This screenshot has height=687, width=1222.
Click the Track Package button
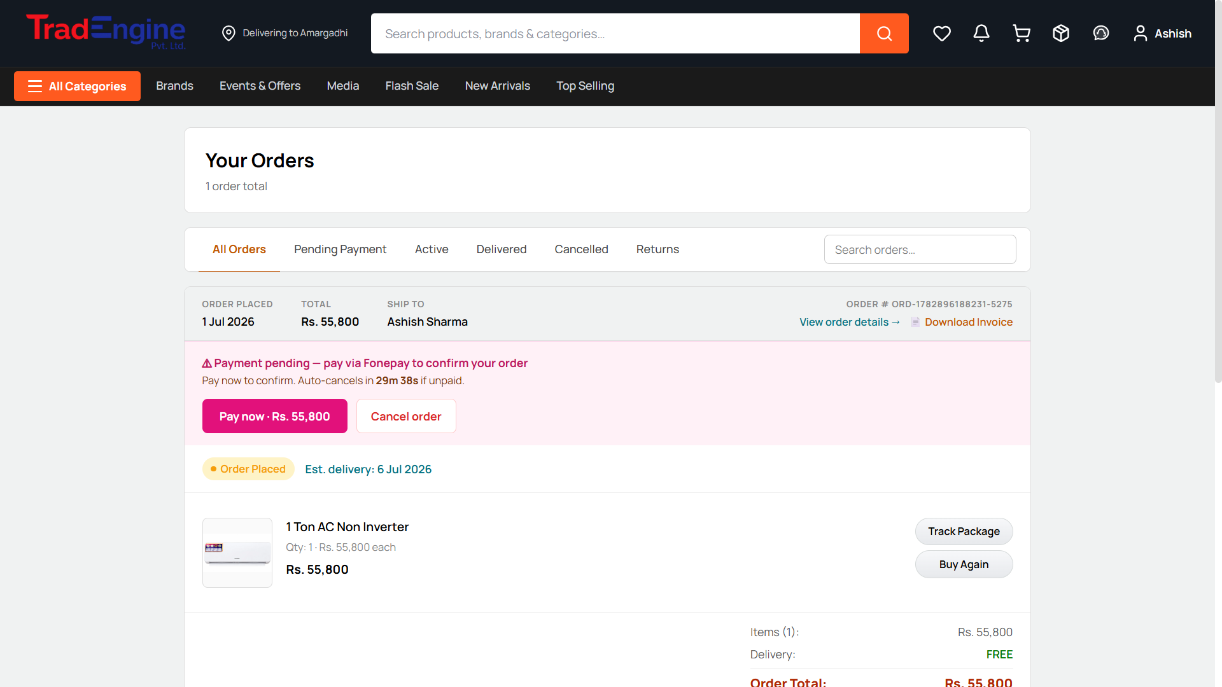pyautogui.click(x=964, y=531)
